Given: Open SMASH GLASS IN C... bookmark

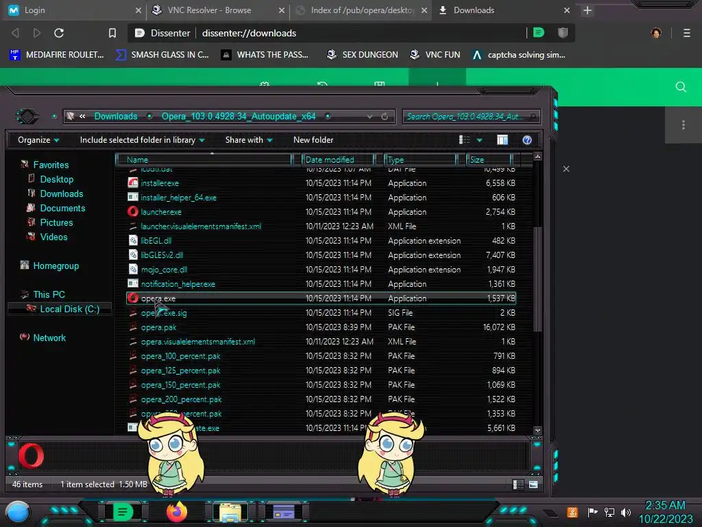Looking at the screenshot, I should click(162, 55).
